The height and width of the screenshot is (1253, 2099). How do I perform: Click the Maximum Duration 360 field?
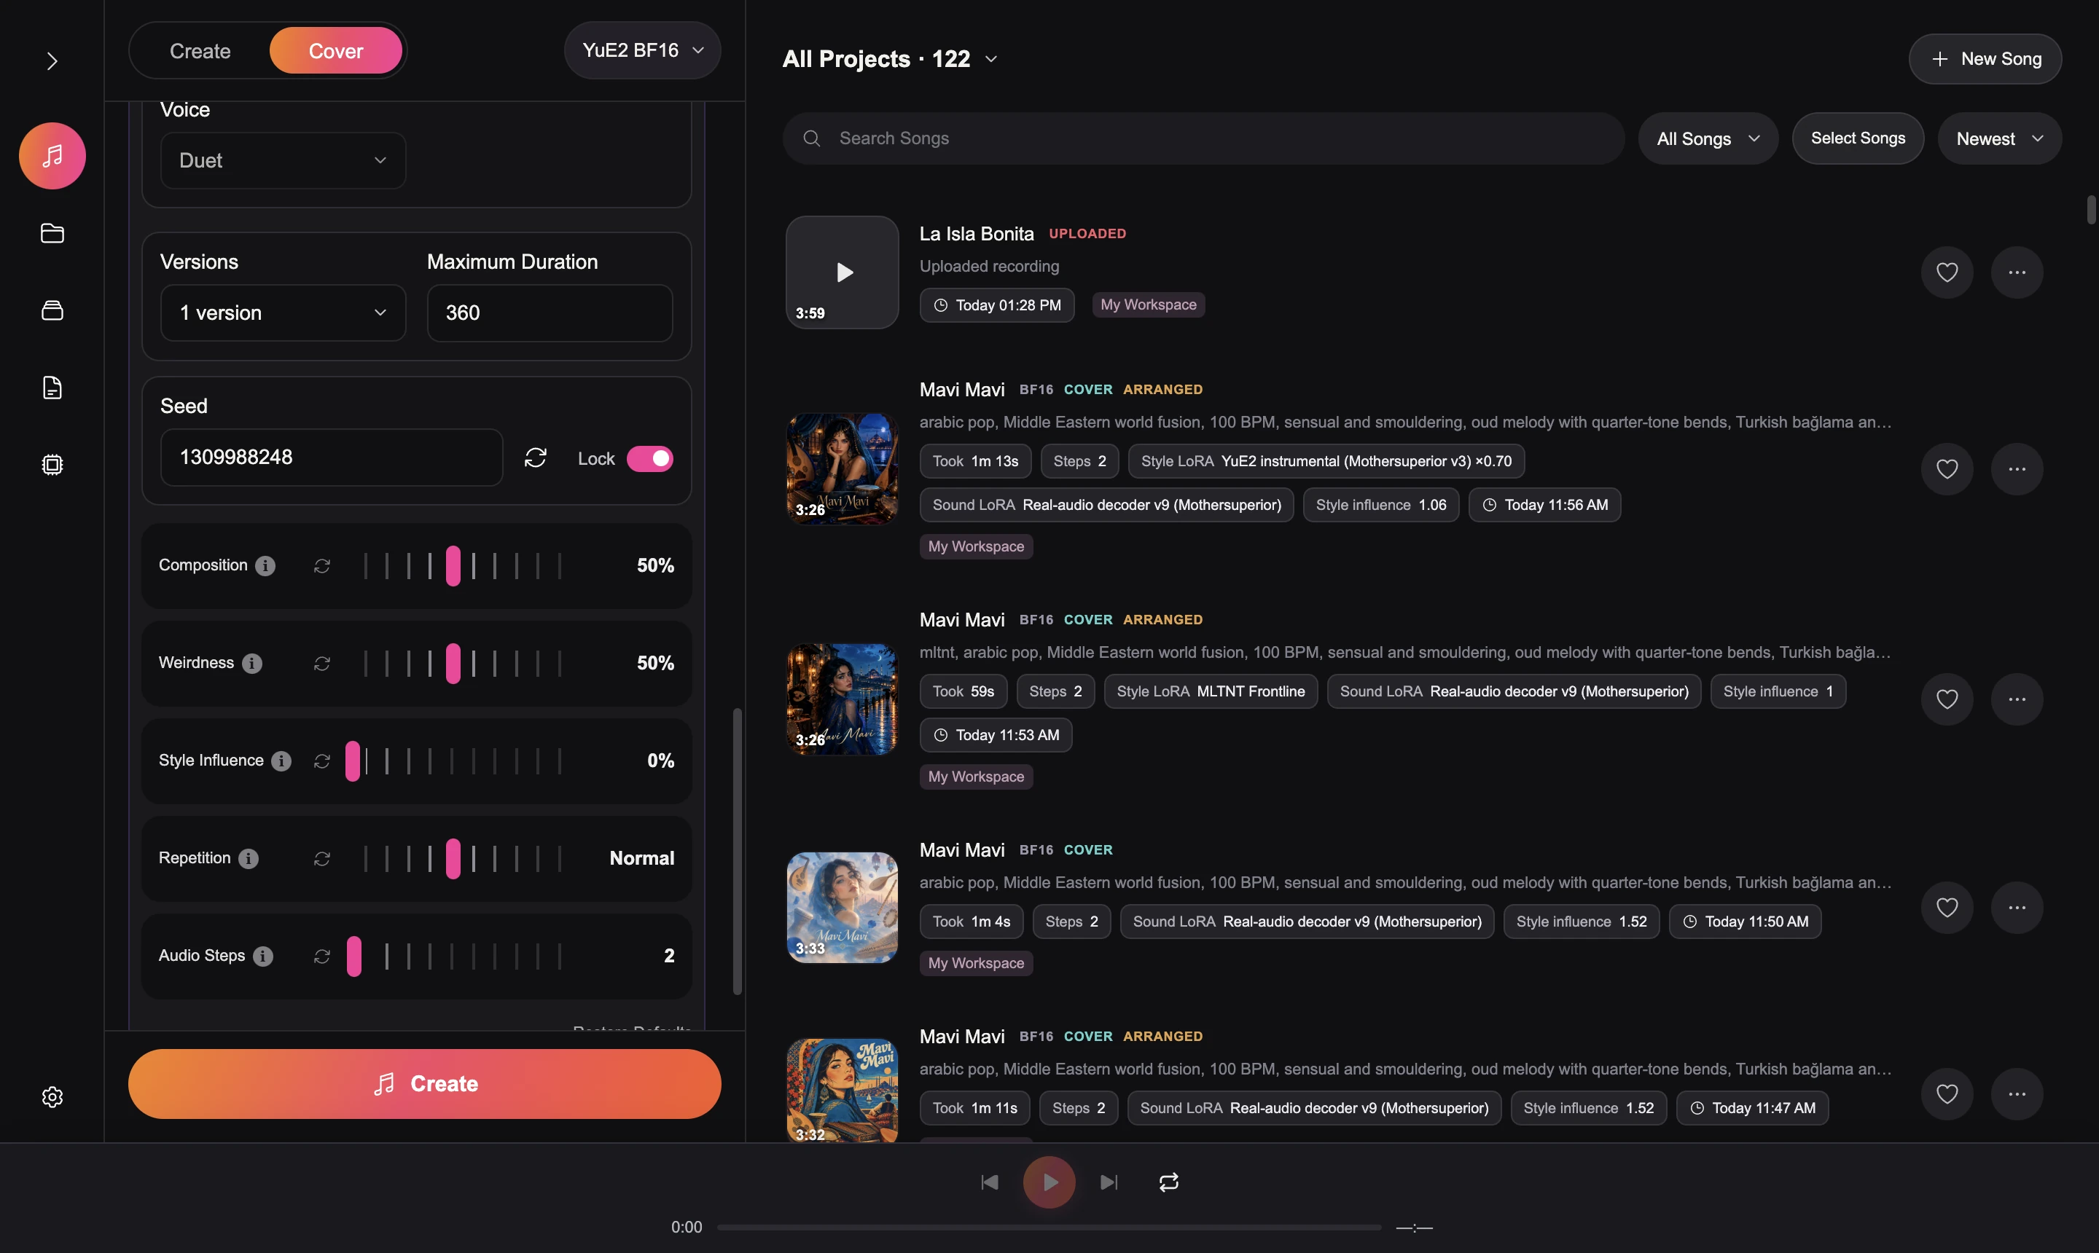[x=550, y=313]
